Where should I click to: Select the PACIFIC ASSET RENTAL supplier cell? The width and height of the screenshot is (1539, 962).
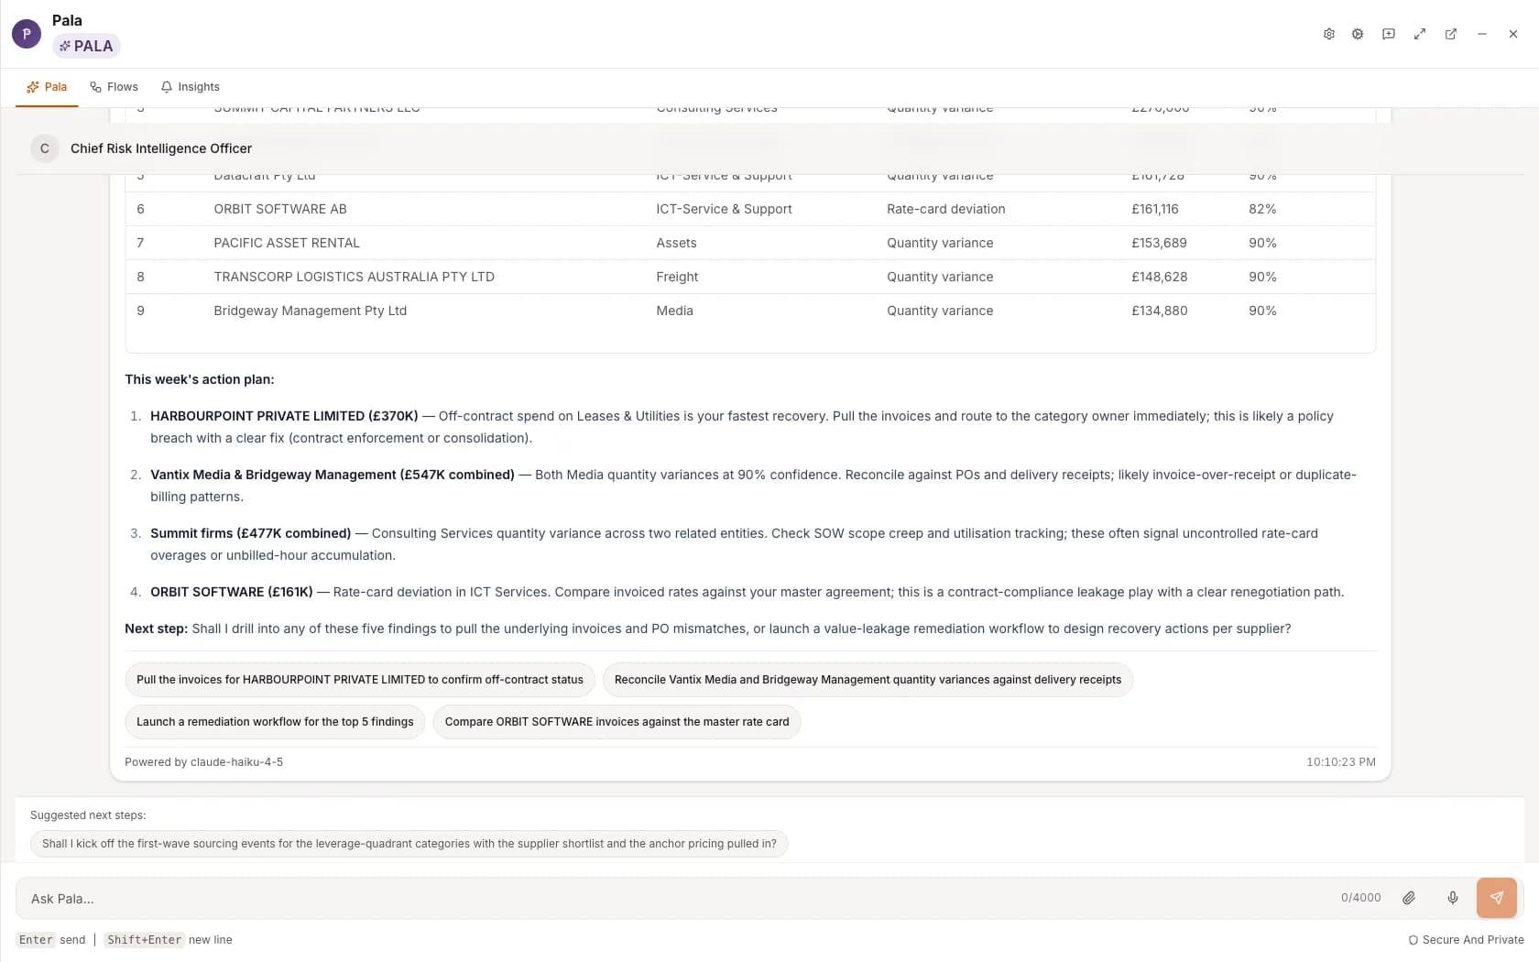click(x=287, y=243)
